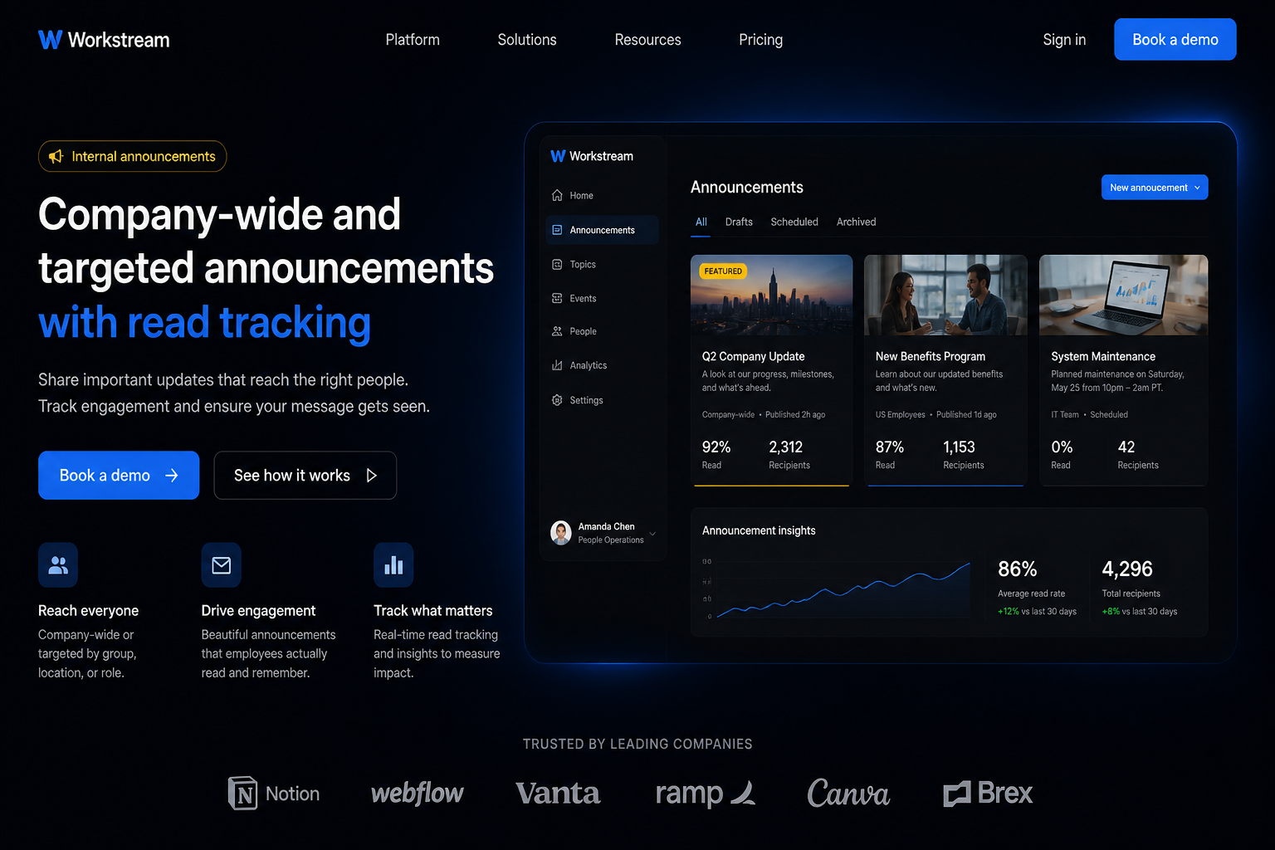Click the 86% Average read rate value
The width and height of the screenshot is (1275, 850).
click(x=1018, y=569)
